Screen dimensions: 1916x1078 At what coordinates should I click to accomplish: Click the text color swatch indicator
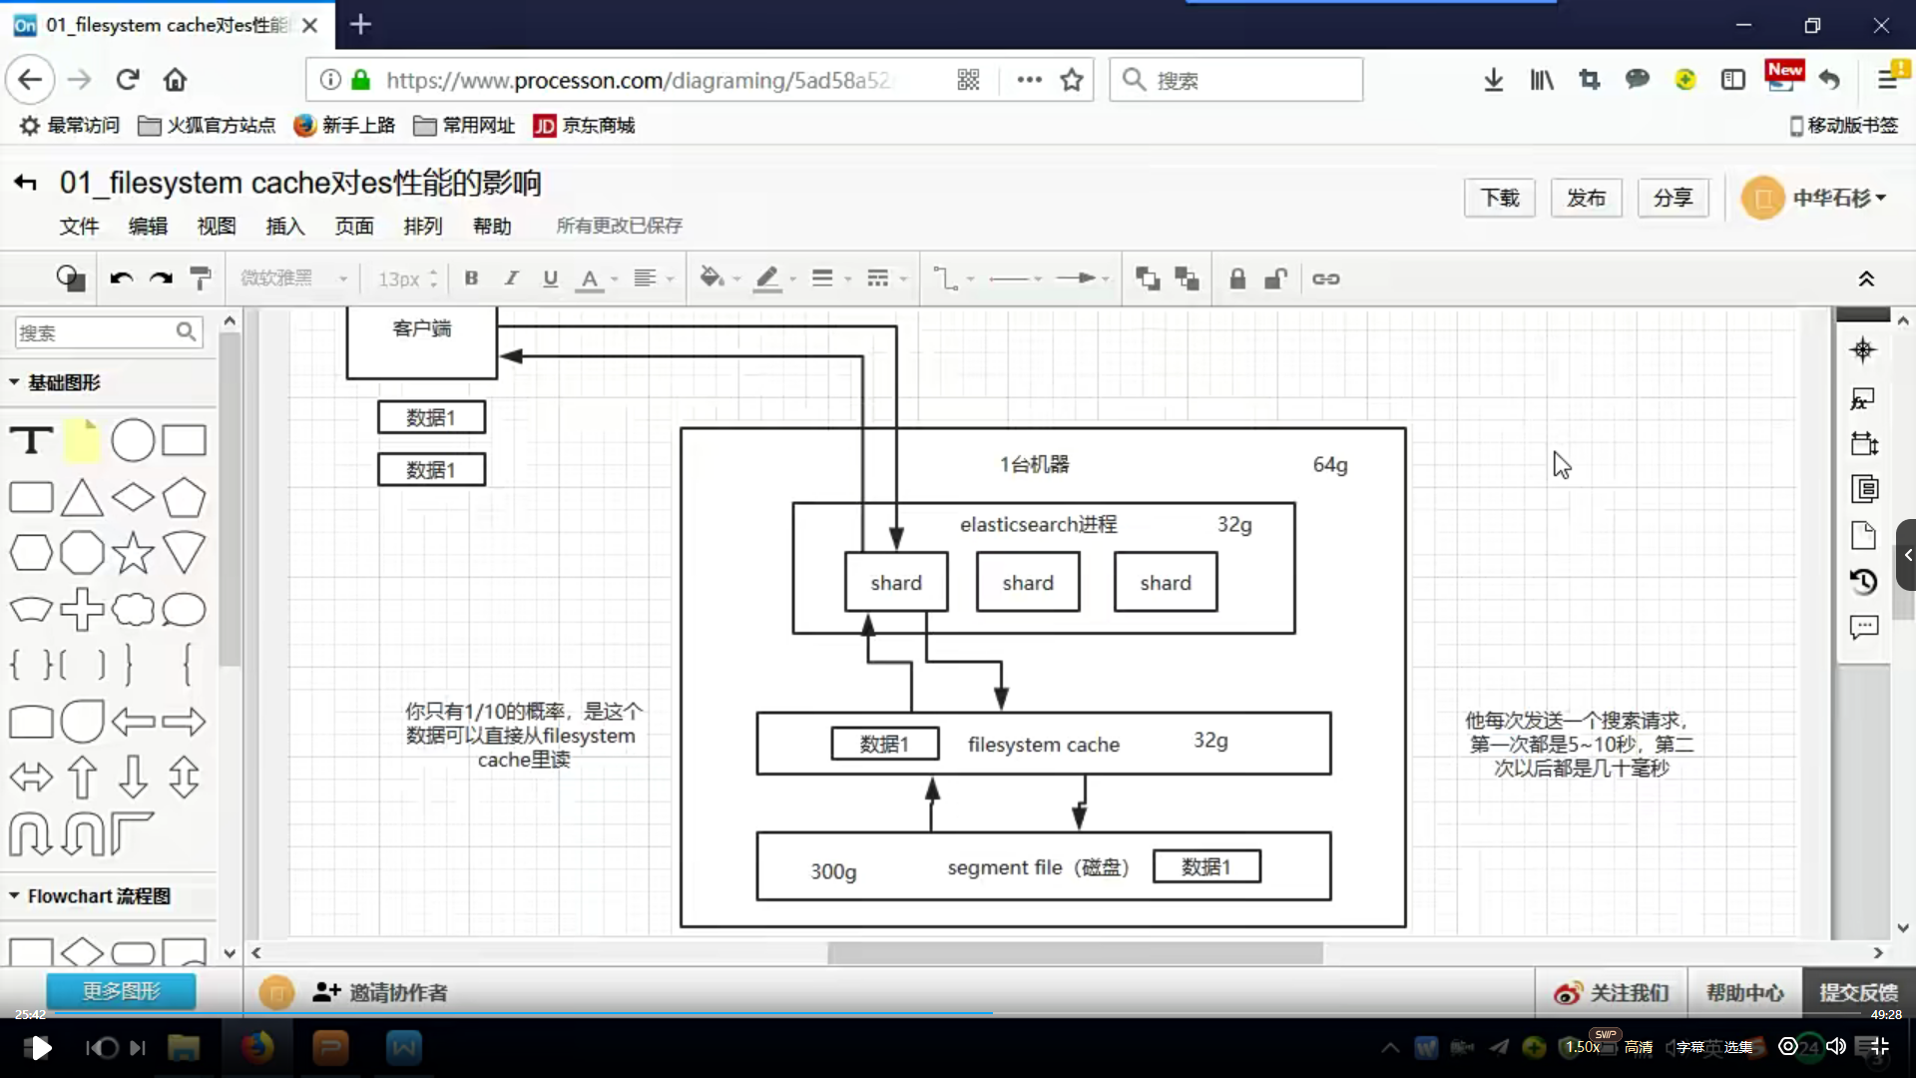(591, 289)
